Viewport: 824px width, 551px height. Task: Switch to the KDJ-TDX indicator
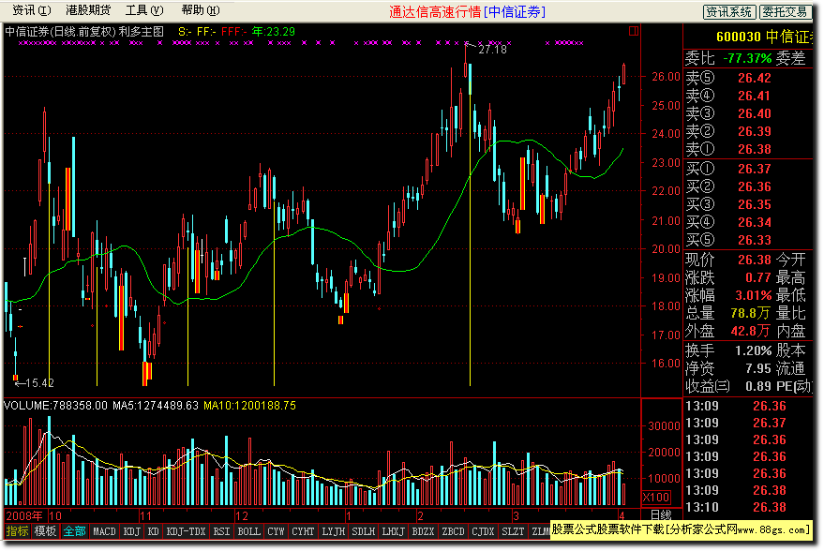[x=186, y=531]
